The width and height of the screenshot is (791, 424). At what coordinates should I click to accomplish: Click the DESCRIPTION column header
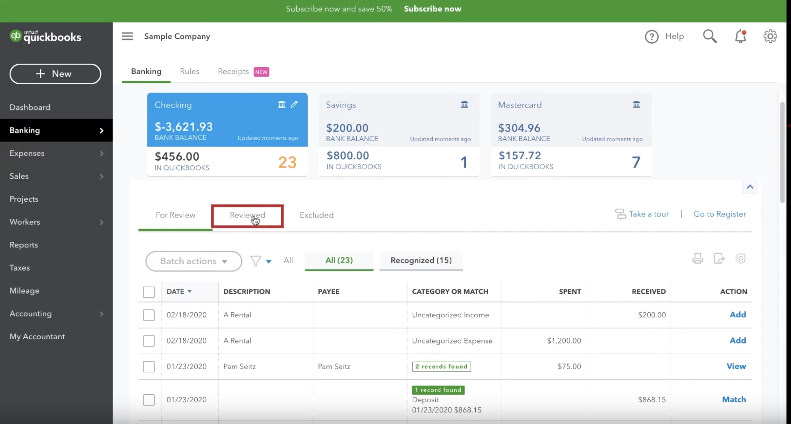pyautogui.click(x=247, y=292)
